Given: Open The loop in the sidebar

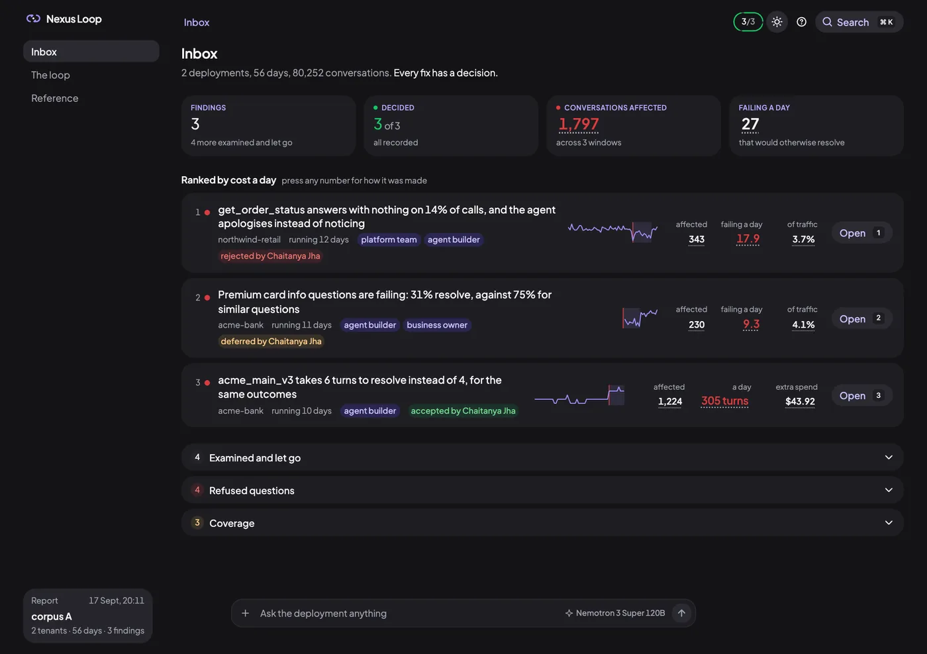Looking at the screenshot, I should coord(91,75).
